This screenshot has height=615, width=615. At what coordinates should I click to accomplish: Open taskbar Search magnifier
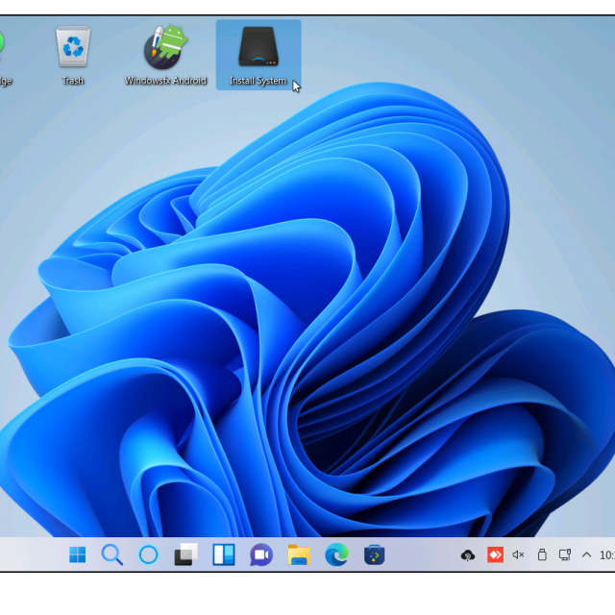coord(112,554)
